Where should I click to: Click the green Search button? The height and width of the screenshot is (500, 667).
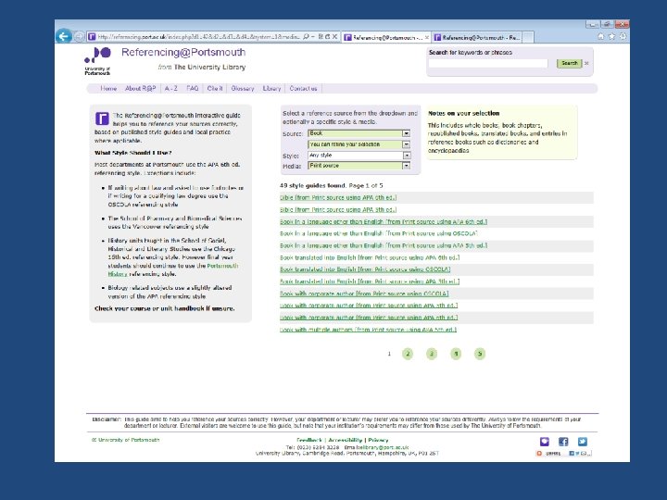[x=569, y=63]
